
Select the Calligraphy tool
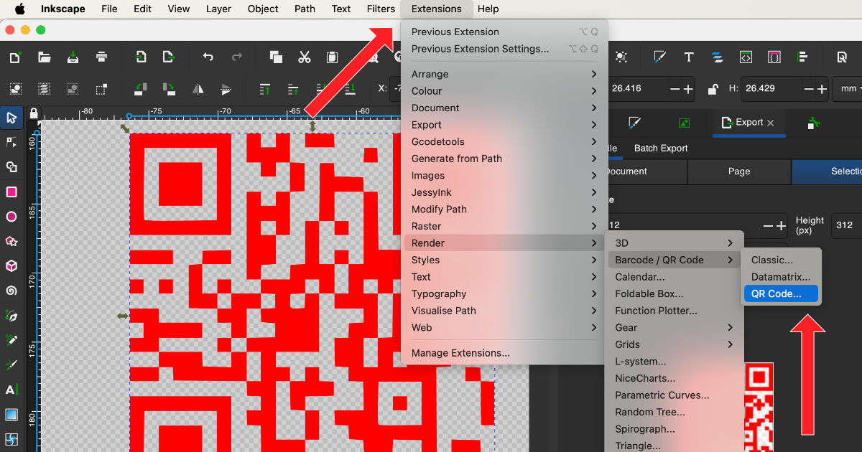click(x=11, y=365)
